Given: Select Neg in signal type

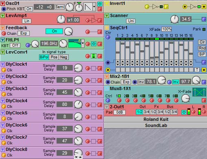Looking at the screenshot, I should pos(63,57).
